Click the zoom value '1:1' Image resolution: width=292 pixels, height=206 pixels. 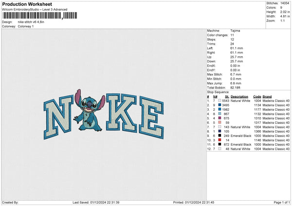click(x=282, y=20)
